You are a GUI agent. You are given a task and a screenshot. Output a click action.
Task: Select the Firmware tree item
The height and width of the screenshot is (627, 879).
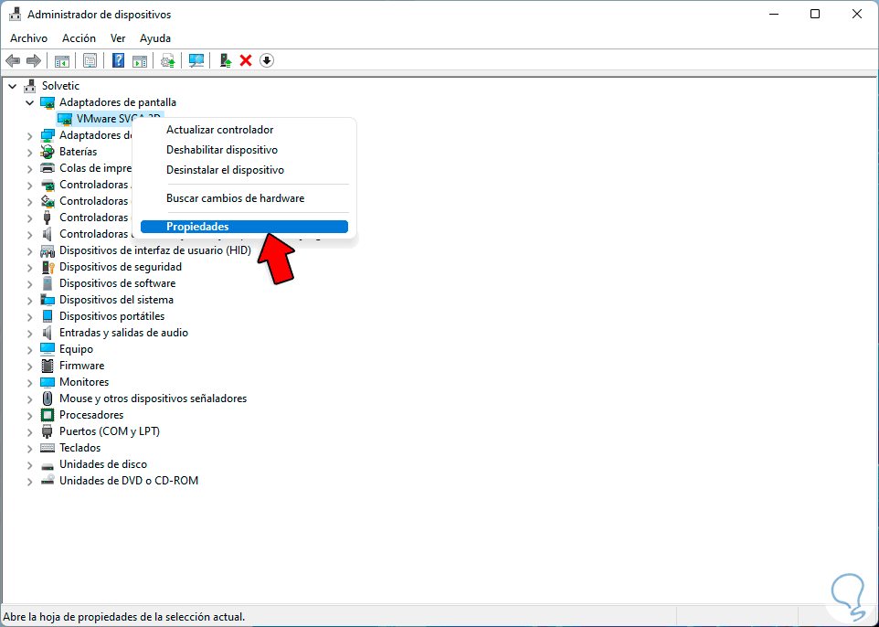tap(82, 366)
